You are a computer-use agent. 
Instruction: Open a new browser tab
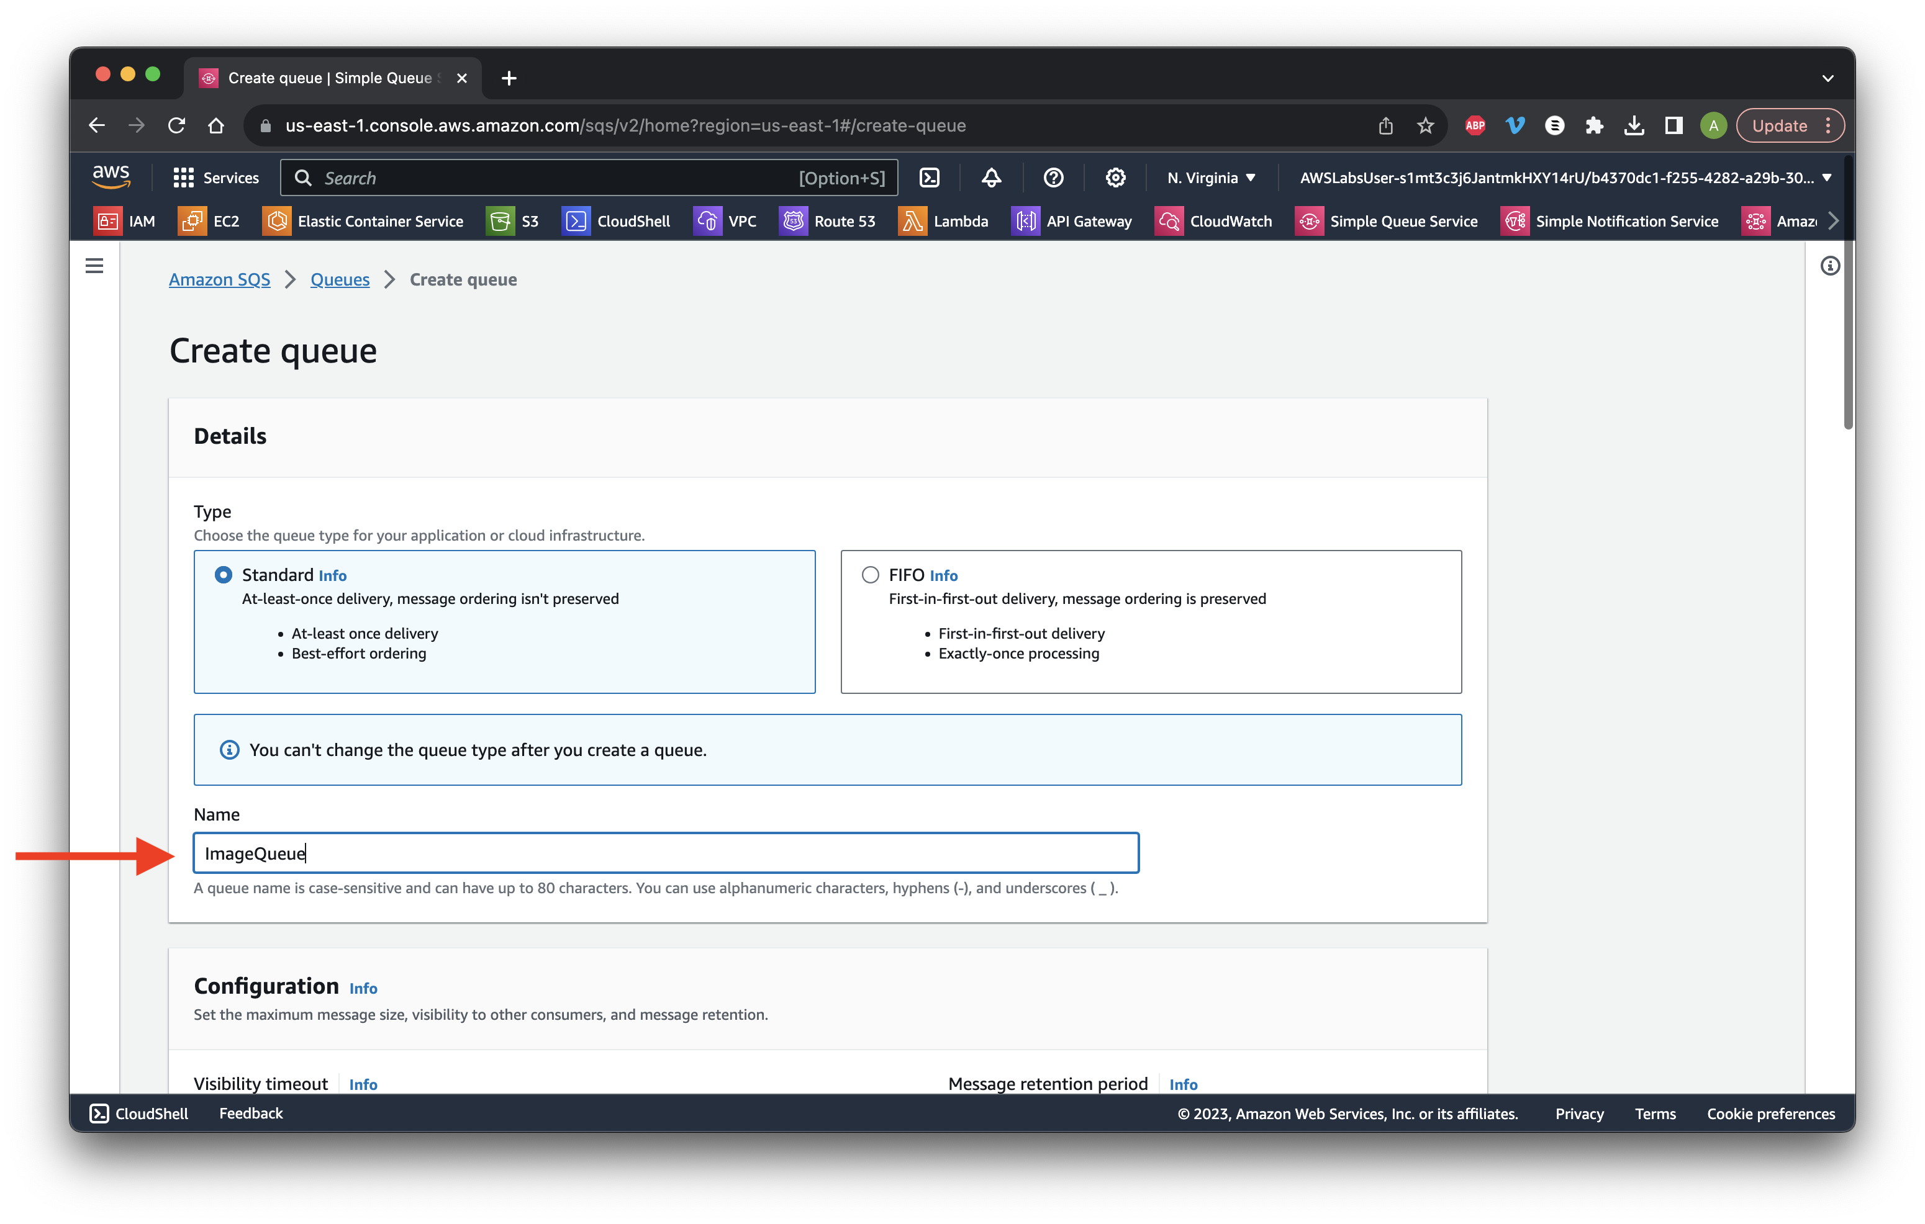[509, 78]
